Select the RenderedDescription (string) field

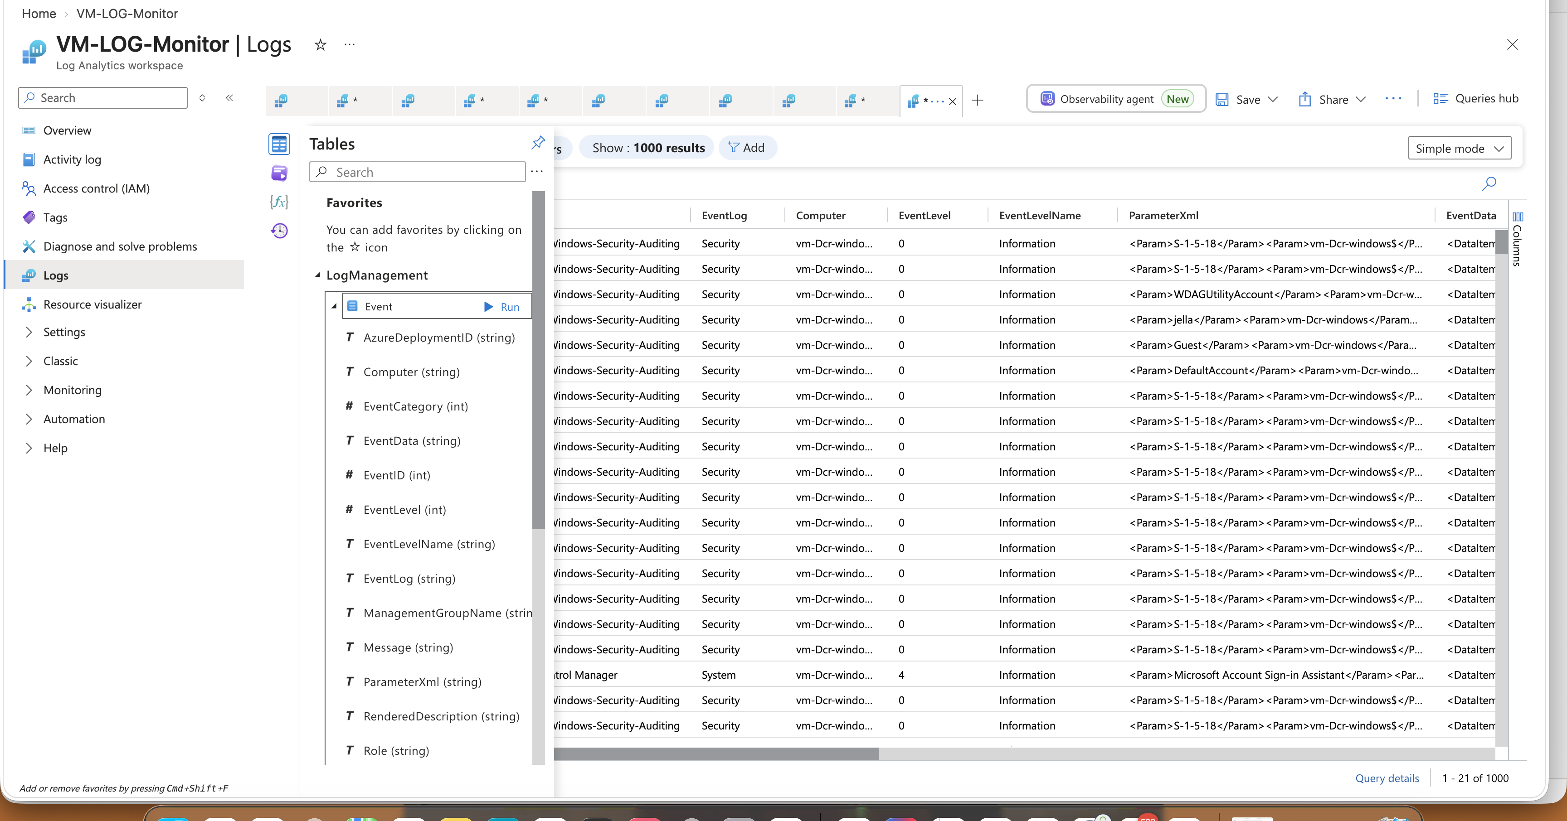[441, 716]
